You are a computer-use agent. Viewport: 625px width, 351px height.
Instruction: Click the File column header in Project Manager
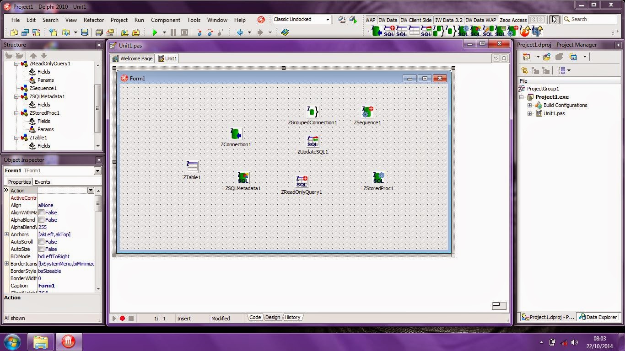(x=569, y=81)
